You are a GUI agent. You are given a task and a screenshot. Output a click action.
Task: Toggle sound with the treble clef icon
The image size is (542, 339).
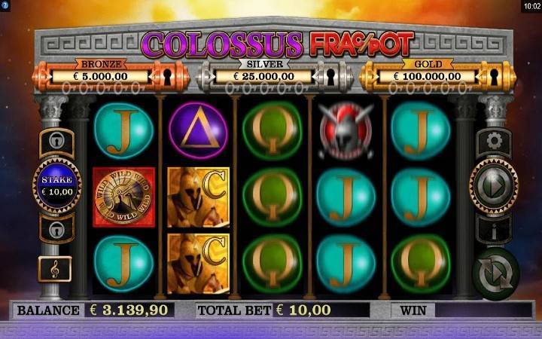pyautogui.click(x=55, y=269)
